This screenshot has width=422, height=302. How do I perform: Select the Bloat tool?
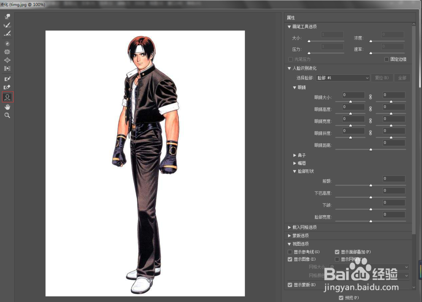click(x=7, y=60)
